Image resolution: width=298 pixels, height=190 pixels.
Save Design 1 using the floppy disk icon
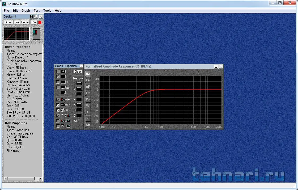click(32, 16)
